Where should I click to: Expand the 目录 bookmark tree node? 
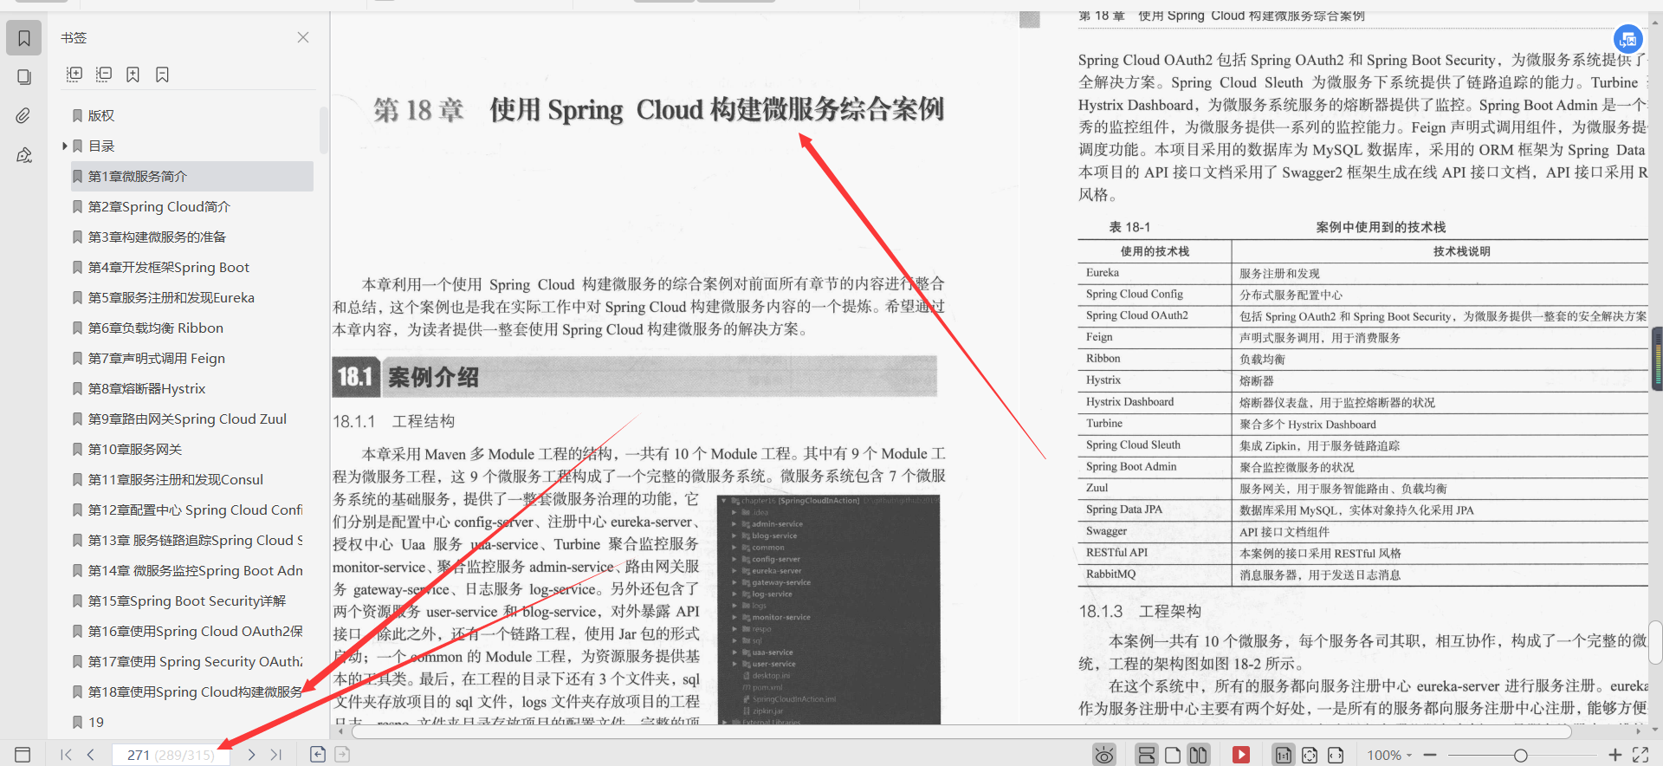[x=65, y=146]
